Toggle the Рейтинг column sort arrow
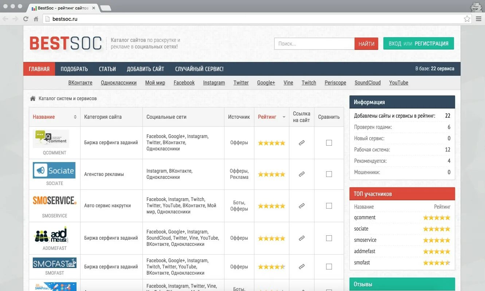 coord(284,117)
